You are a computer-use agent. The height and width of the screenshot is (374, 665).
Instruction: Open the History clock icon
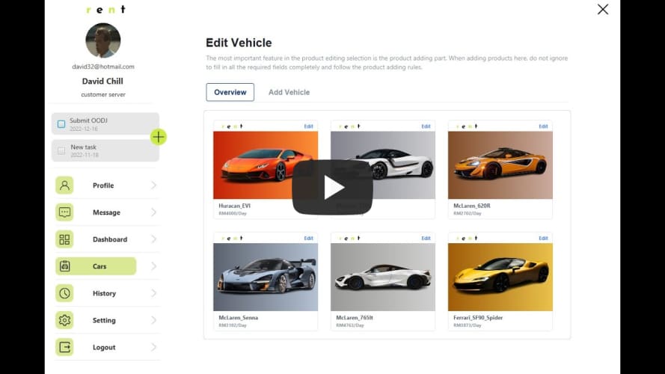click(64, 293)
